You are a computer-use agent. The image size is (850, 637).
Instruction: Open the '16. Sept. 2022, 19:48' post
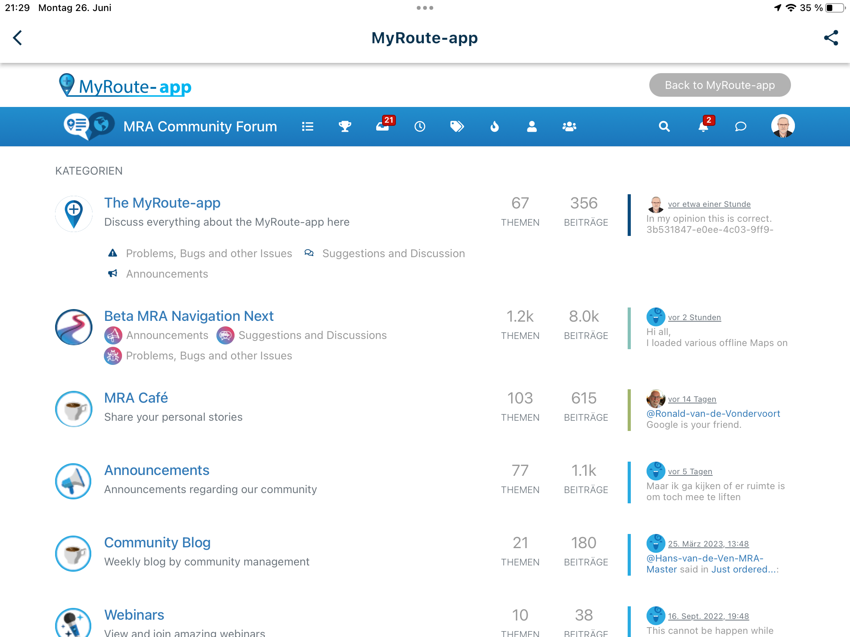coord(708,616)
